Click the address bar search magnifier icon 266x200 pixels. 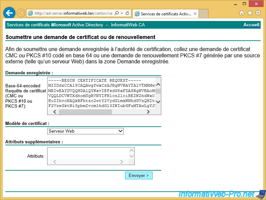click(x=117, y=13)
